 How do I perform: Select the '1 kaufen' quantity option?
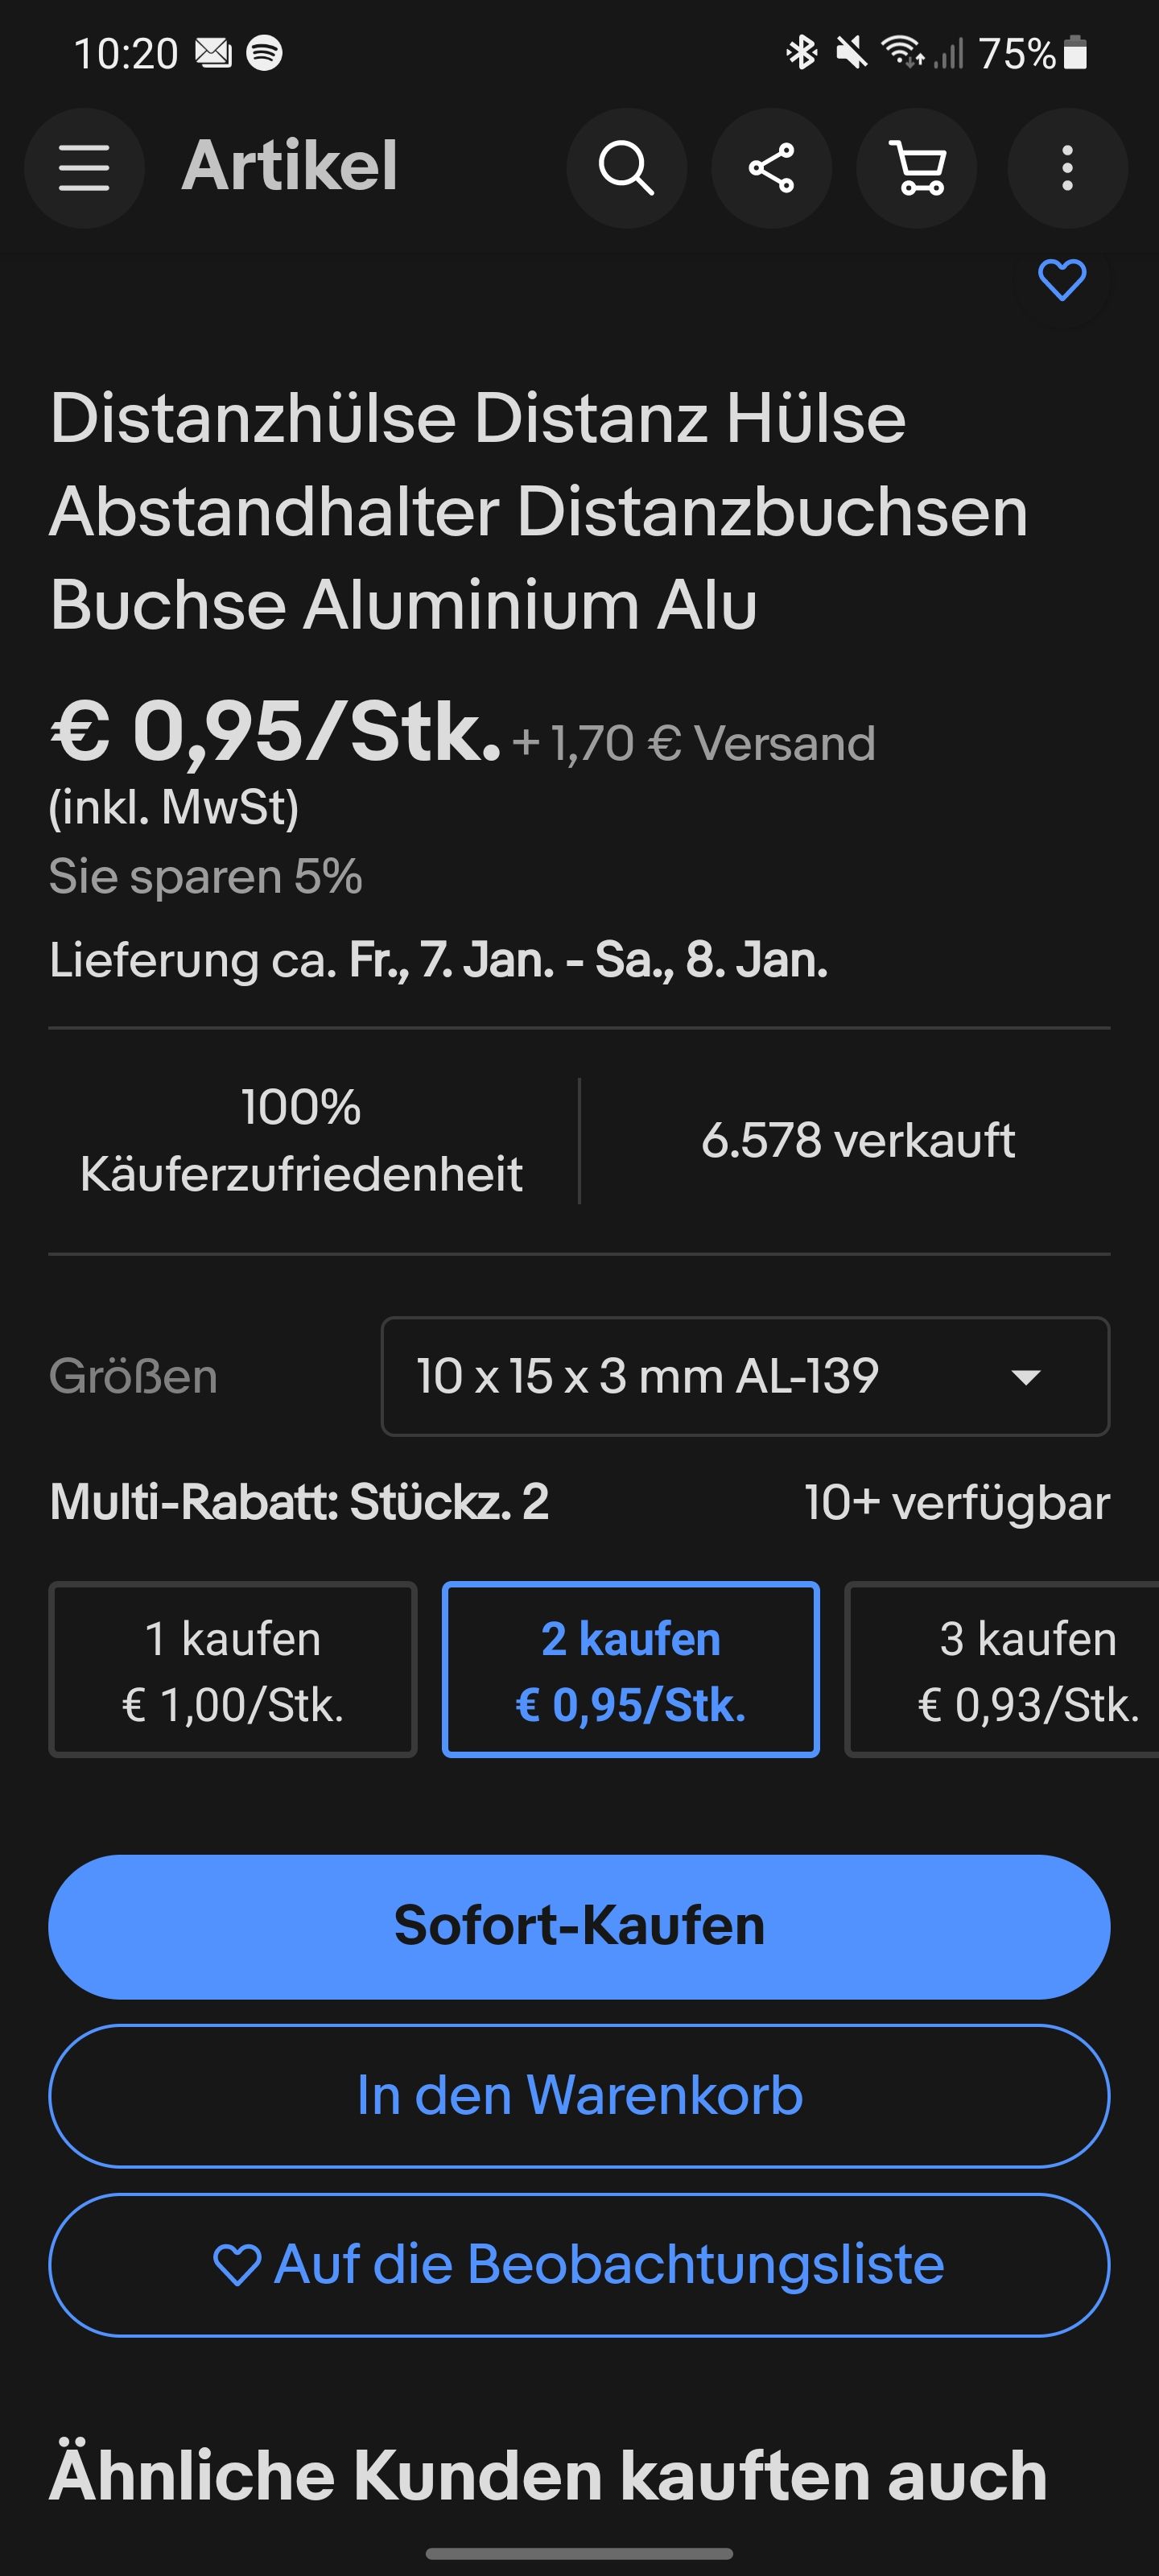[x=233, y=1669]
